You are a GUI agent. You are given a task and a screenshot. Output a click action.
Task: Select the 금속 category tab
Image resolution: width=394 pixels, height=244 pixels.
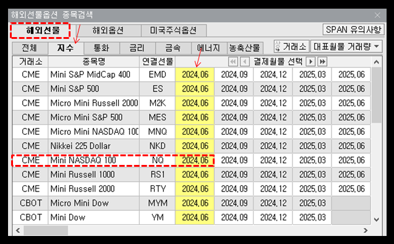pos(173,48)
